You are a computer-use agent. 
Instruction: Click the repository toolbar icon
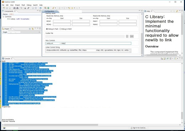click(x=45, y=8)
